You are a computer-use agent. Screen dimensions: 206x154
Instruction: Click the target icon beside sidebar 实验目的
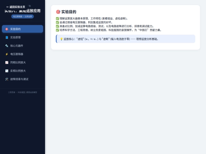pyautogui.click(x=7, y=29)
